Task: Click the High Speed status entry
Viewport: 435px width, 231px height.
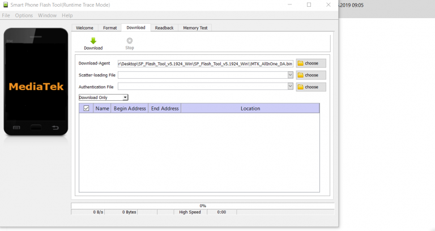Action: [x=190, y=212]
